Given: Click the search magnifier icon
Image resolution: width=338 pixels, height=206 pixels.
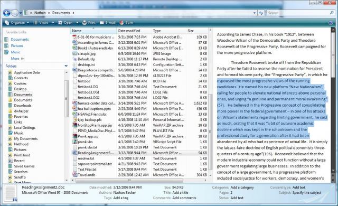Looking at the screenshot, I should [332, 13].
